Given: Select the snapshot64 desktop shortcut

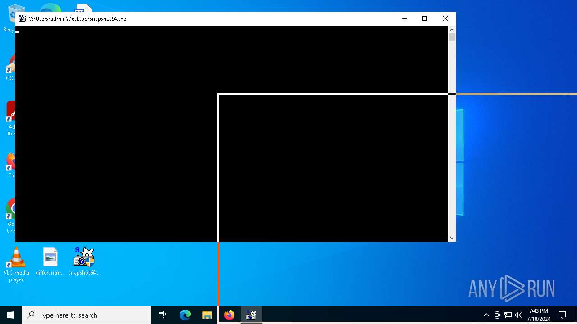Looking at the screenshot, I should (84, 262).
